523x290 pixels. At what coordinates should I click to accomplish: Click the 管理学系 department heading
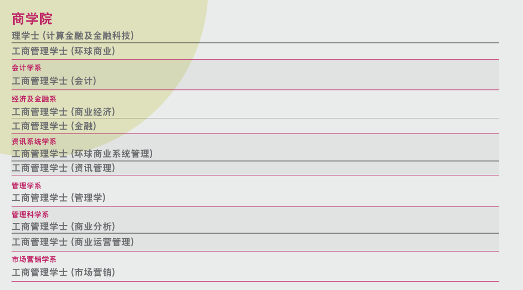tap(26, 185)
